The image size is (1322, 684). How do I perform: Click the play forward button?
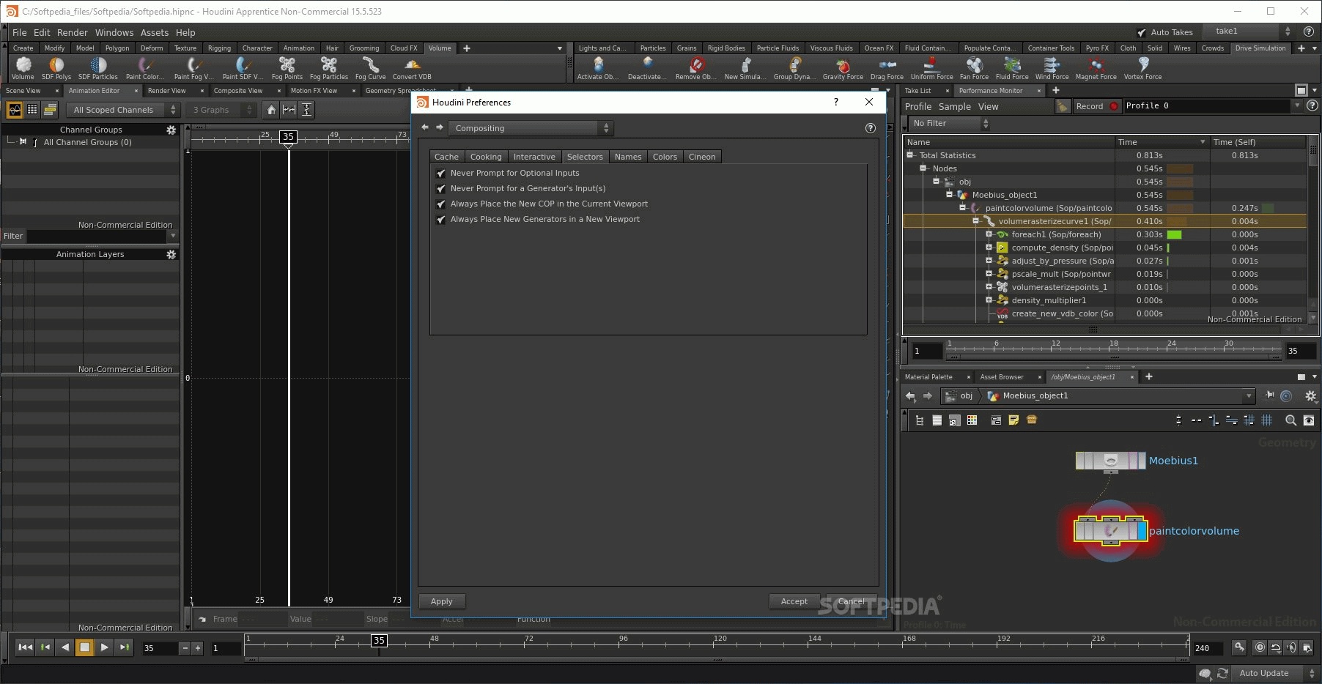pyautogui.click(x=104, y=647)
